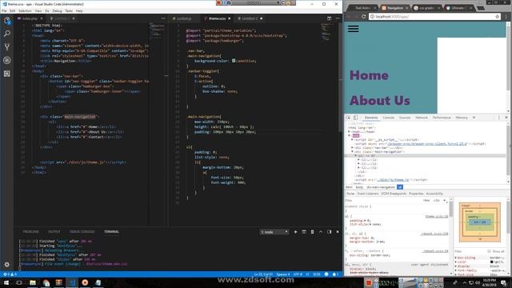This screenshot has height=288, width=512.
Task: Expand the div class nav-bar node
Action: pos(352,147)
